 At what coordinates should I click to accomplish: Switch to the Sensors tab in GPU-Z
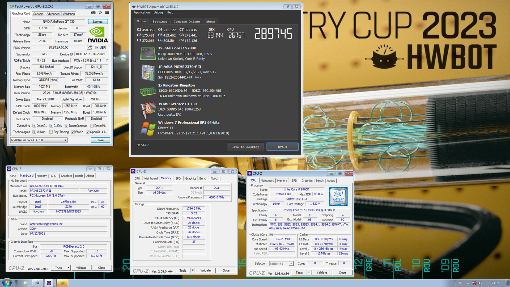tap(38, 14)
